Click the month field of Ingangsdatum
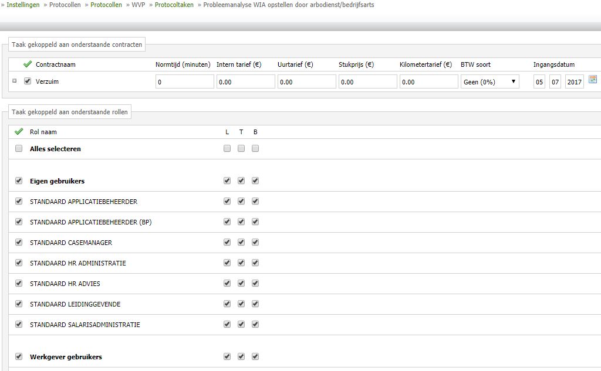 click(555, 81)
